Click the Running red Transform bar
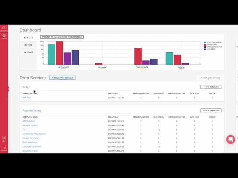Screen dimensions: 238x178 99,64
